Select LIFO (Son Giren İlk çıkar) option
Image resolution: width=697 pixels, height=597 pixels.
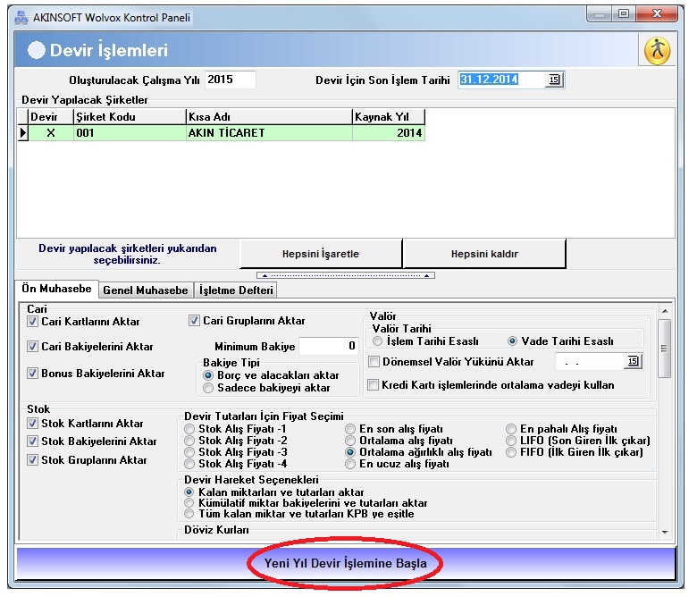click(511, 441)
